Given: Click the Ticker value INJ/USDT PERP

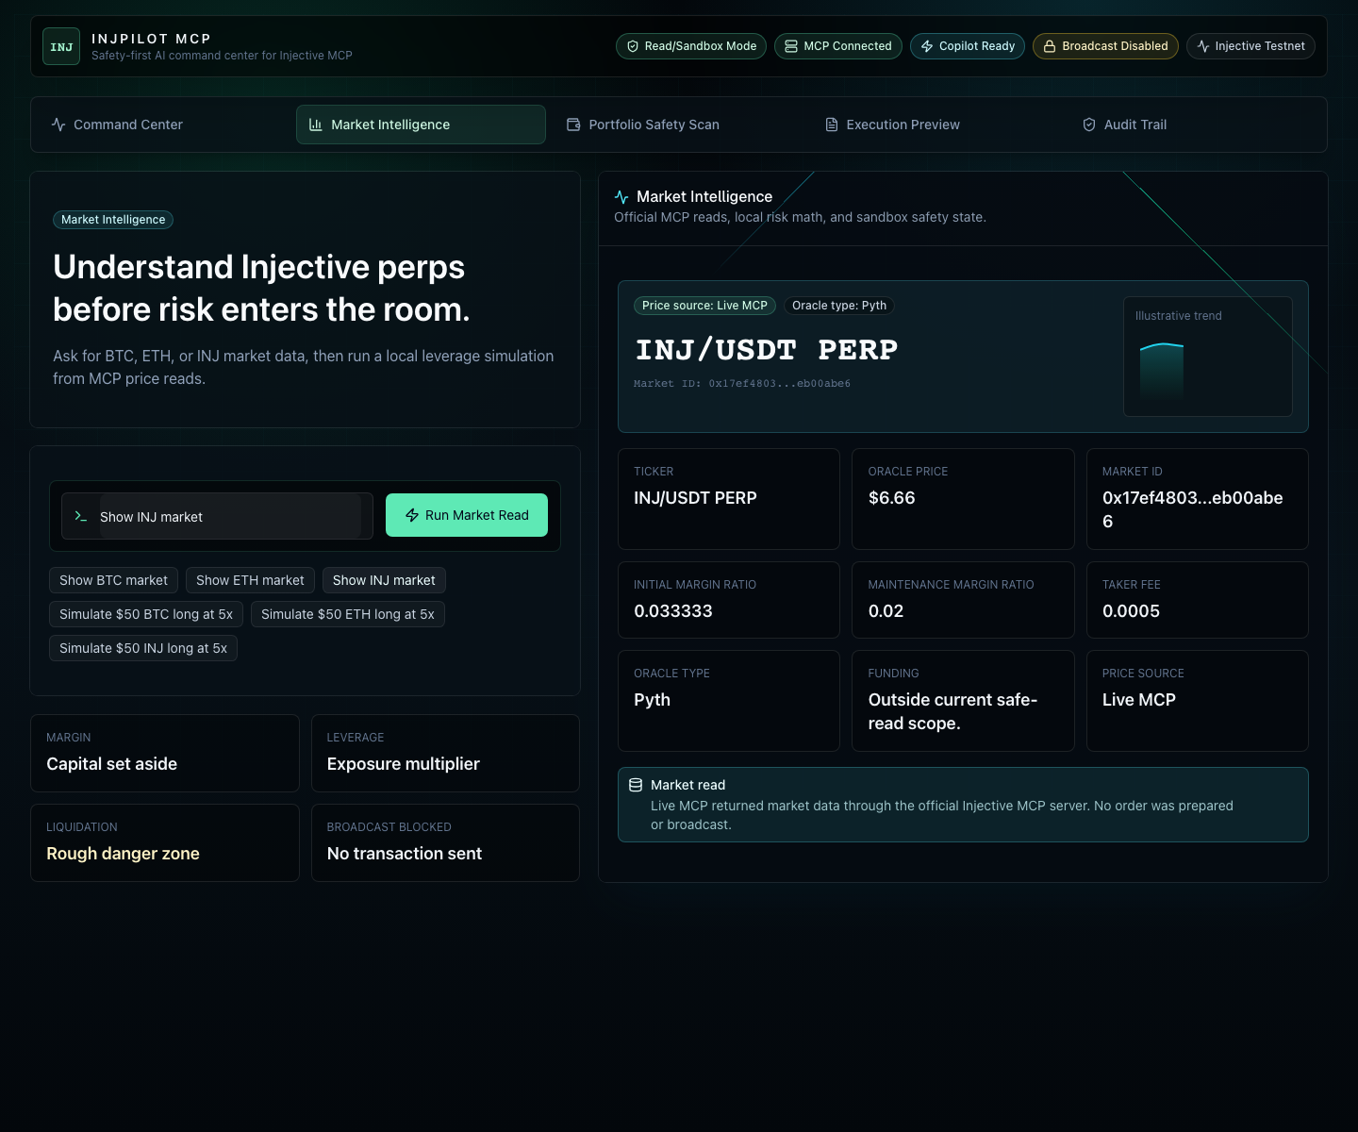Looking at the screenshot, I should click(x=695, y=498).
